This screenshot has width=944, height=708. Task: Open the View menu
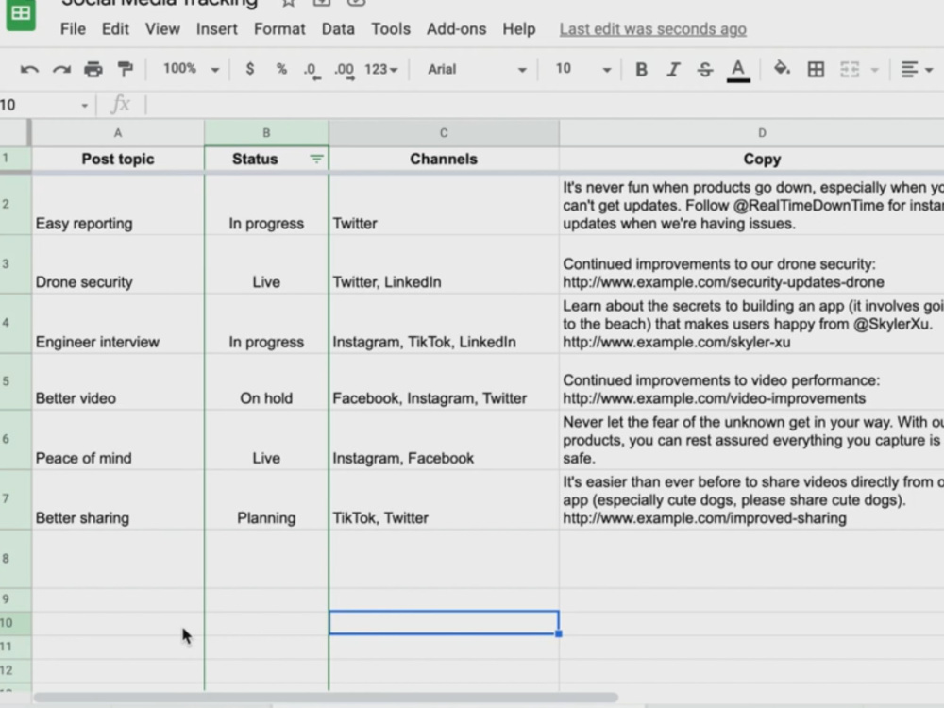pos(162,29)
